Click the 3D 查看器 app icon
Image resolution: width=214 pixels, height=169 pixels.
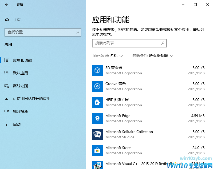pos(97,70)
